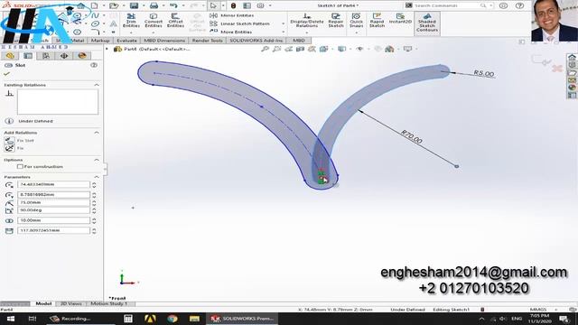
Task: Enable the For construction checkbox
Action: tap(20, 166)
